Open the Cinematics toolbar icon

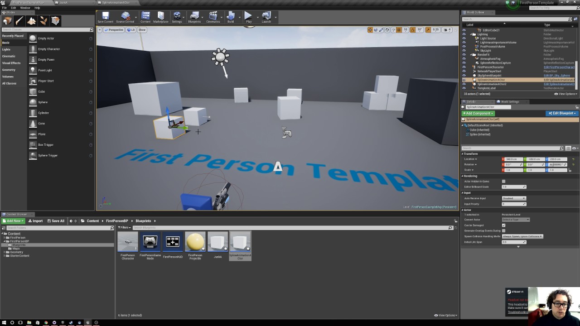click(213, 18)
